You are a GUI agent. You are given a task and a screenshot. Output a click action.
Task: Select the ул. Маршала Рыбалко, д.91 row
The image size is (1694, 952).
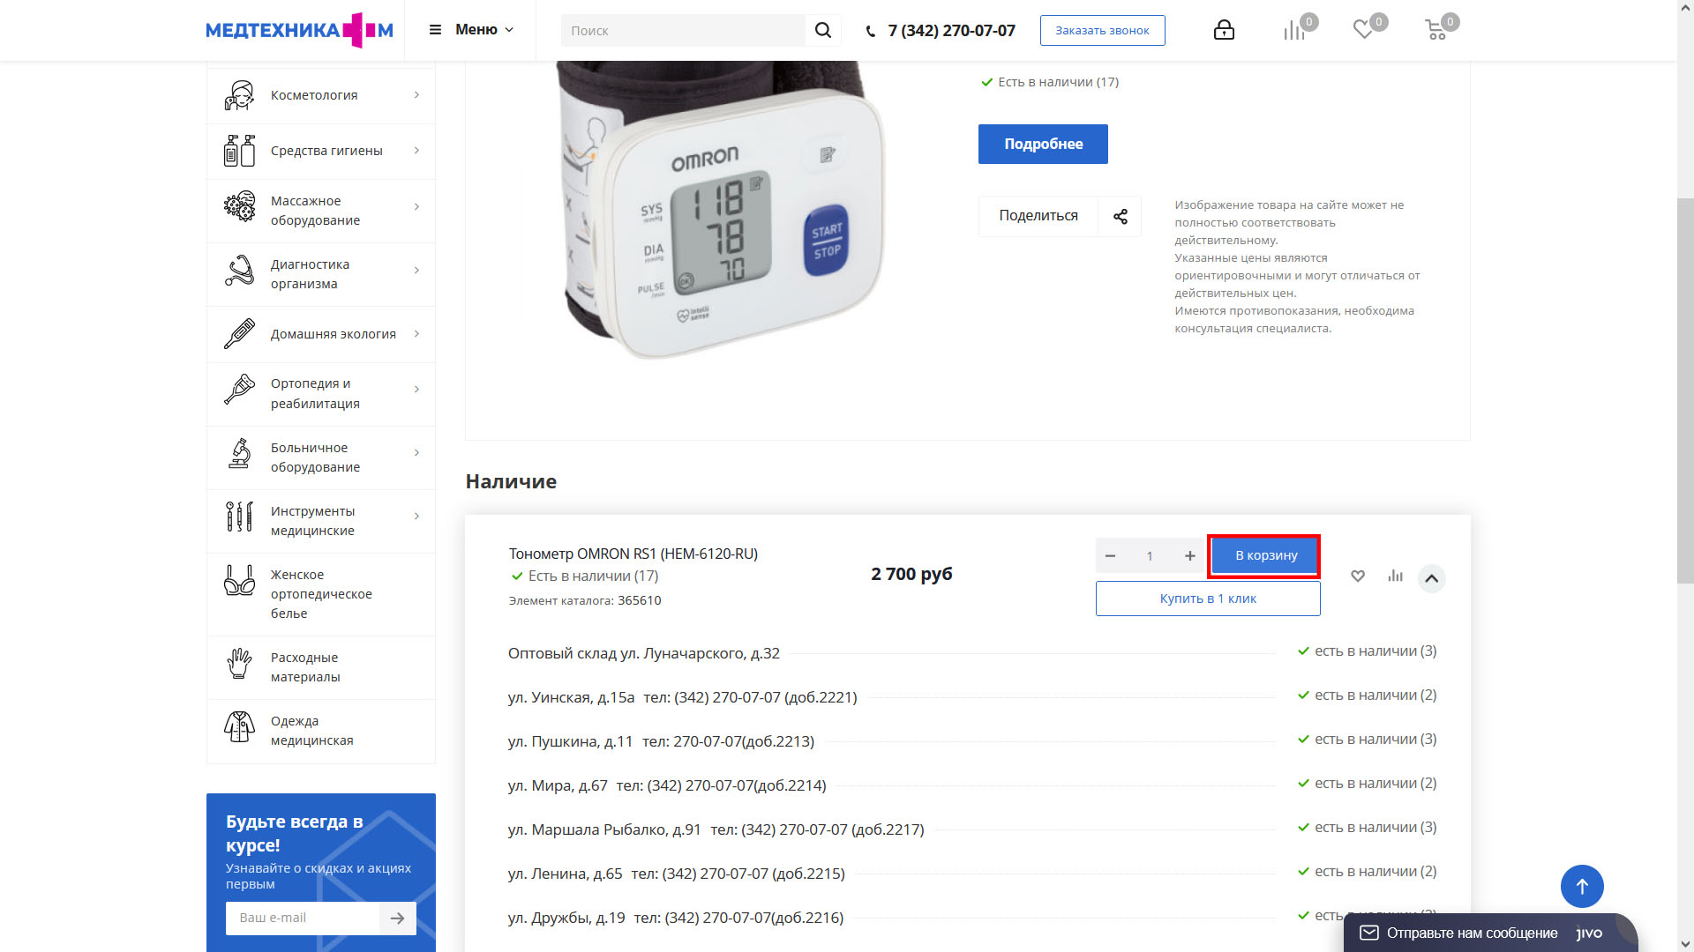tap(972, 829)
